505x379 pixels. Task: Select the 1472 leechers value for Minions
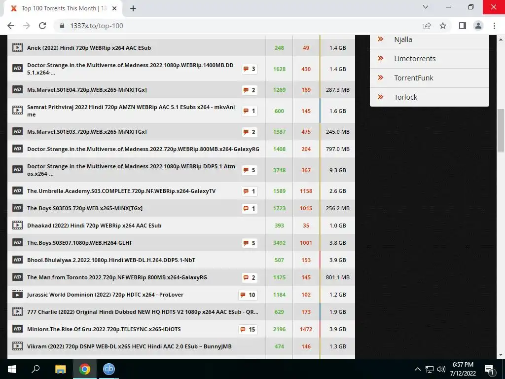coord(306,329)
